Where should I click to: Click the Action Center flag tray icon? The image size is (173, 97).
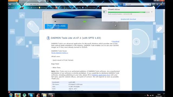(148, 95)
